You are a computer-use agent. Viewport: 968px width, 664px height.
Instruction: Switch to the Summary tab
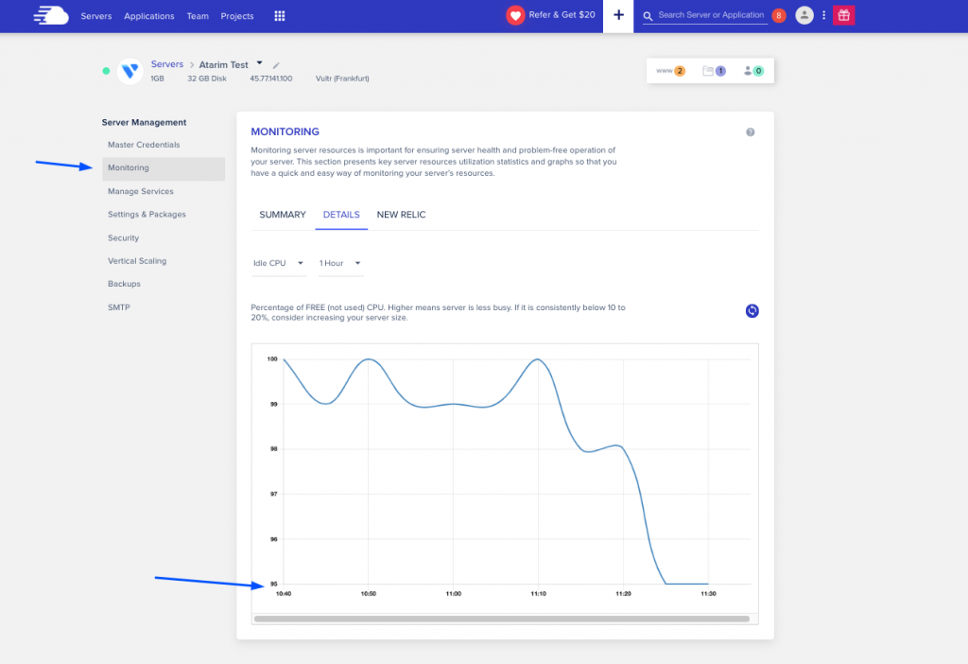pyautogui.click(x=283, y=215)
